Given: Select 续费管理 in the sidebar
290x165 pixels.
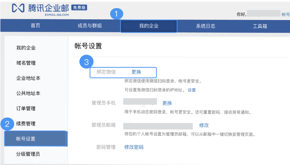Looking at the screenshot, I should (x=26, y=123).
